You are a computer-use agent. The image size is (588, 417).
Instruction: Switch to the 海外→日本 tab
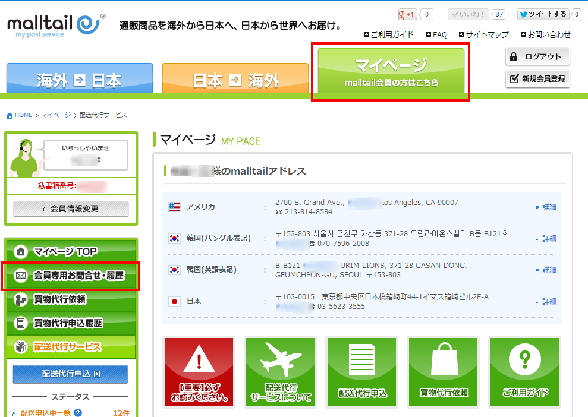pos(80,78)
